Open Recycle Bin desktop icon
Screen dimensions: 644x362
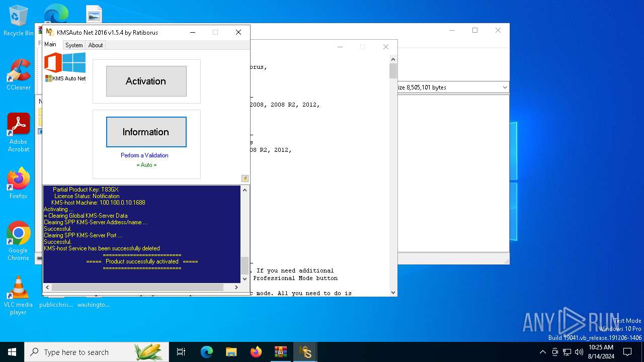(19, 21)
